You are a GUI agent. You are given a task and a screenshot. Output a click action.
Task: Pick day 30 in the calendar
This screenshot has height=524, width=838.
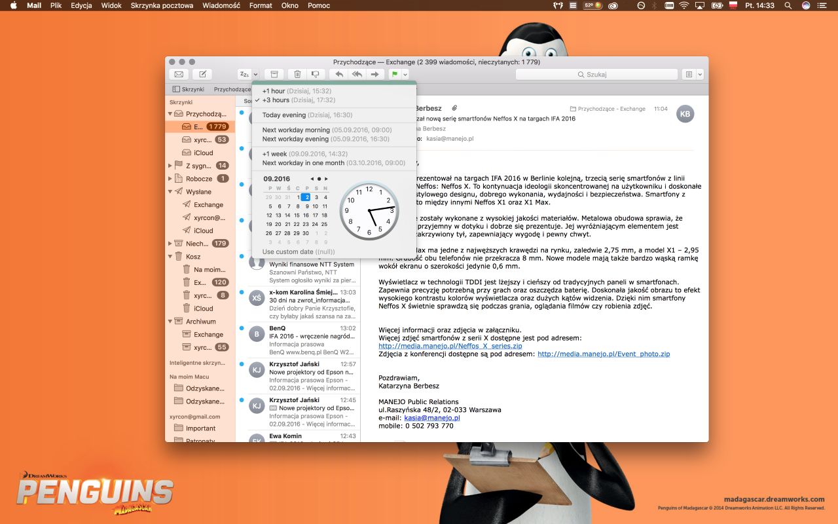[306, 233]
